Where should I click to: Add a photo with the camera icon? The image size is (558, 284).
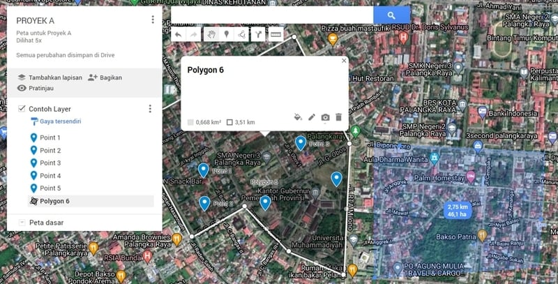tap(325, 117)
